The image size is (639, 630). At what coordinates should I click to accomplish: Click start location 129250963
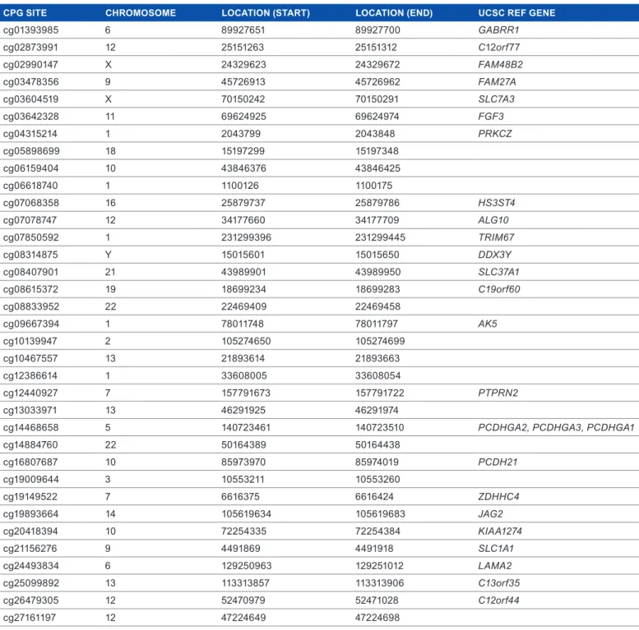click(247, 566)
